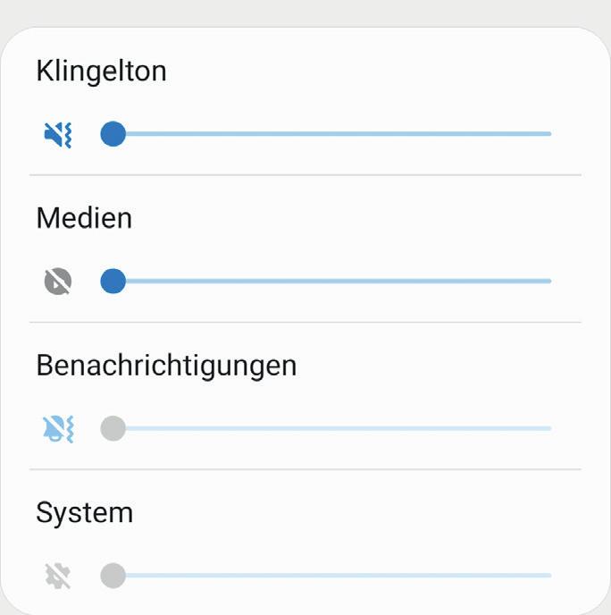Select the Benachrichtigungen heading text
Viewport: 611px width, 615px height.
point(166,366)
